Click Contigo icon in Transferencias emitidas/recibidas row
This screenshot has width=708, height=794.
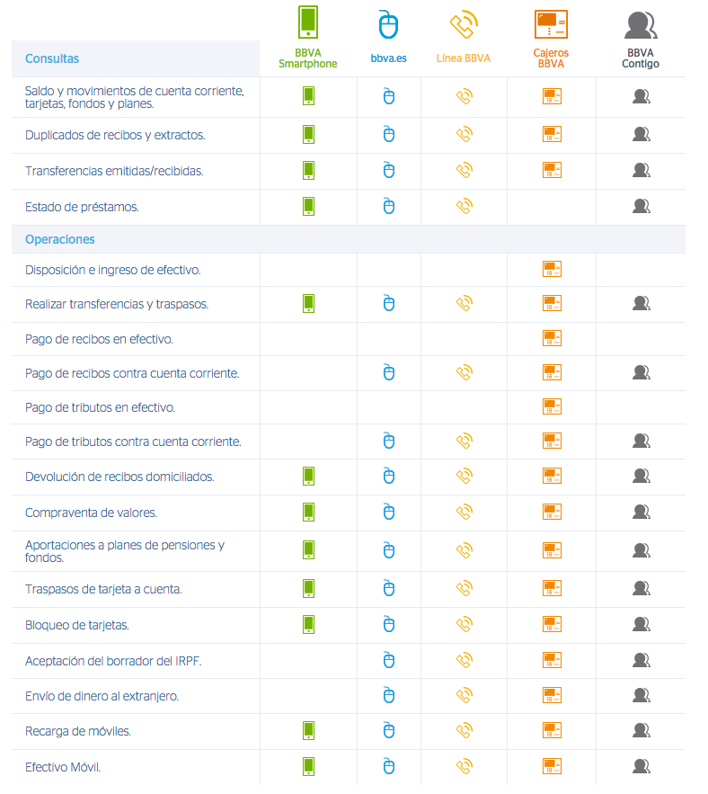tap(641, 170)
